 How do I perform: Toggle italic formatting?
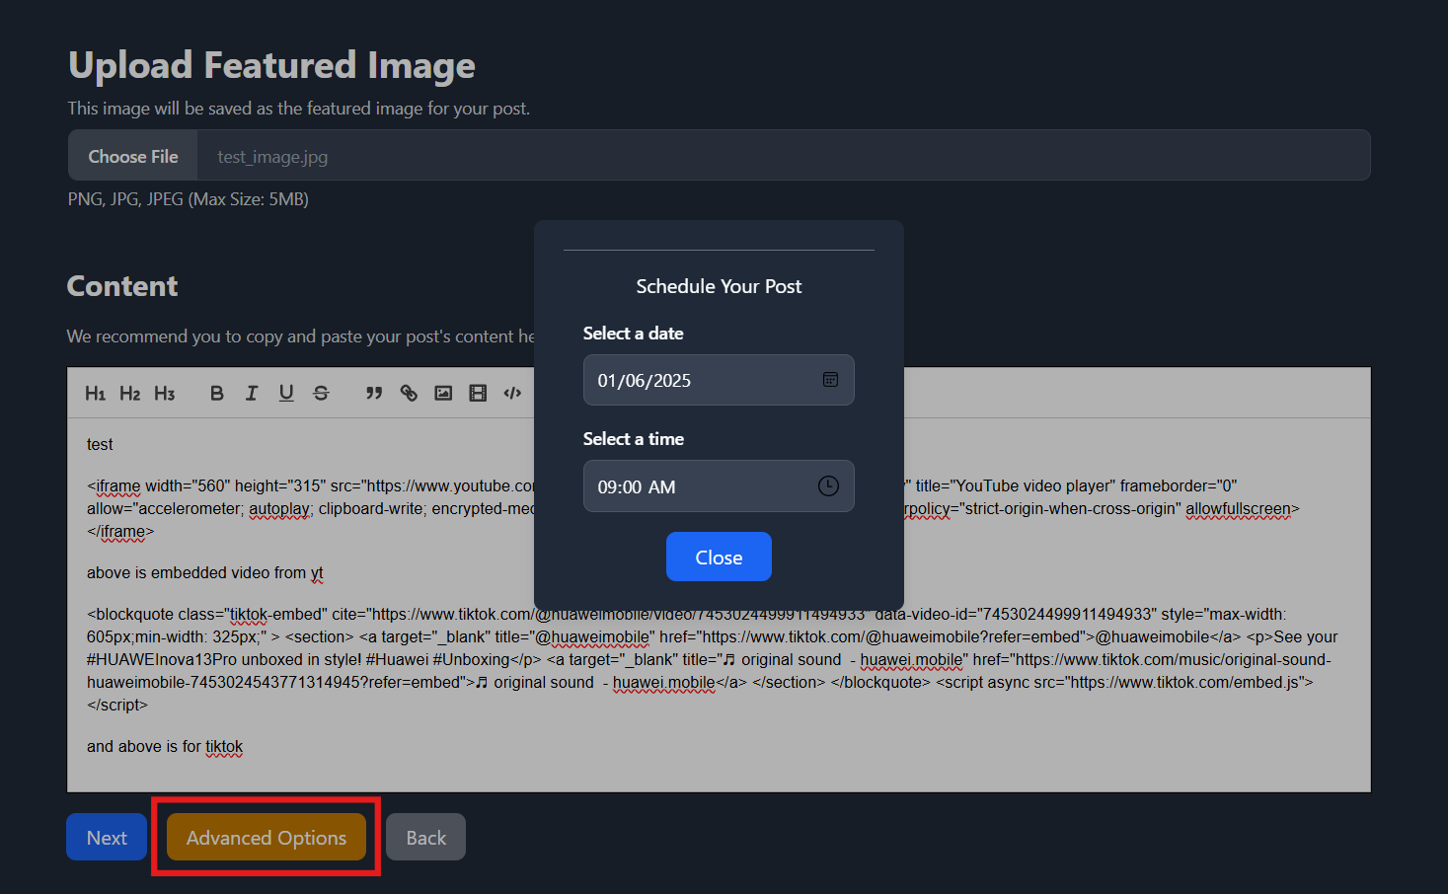tap(252, 394)
